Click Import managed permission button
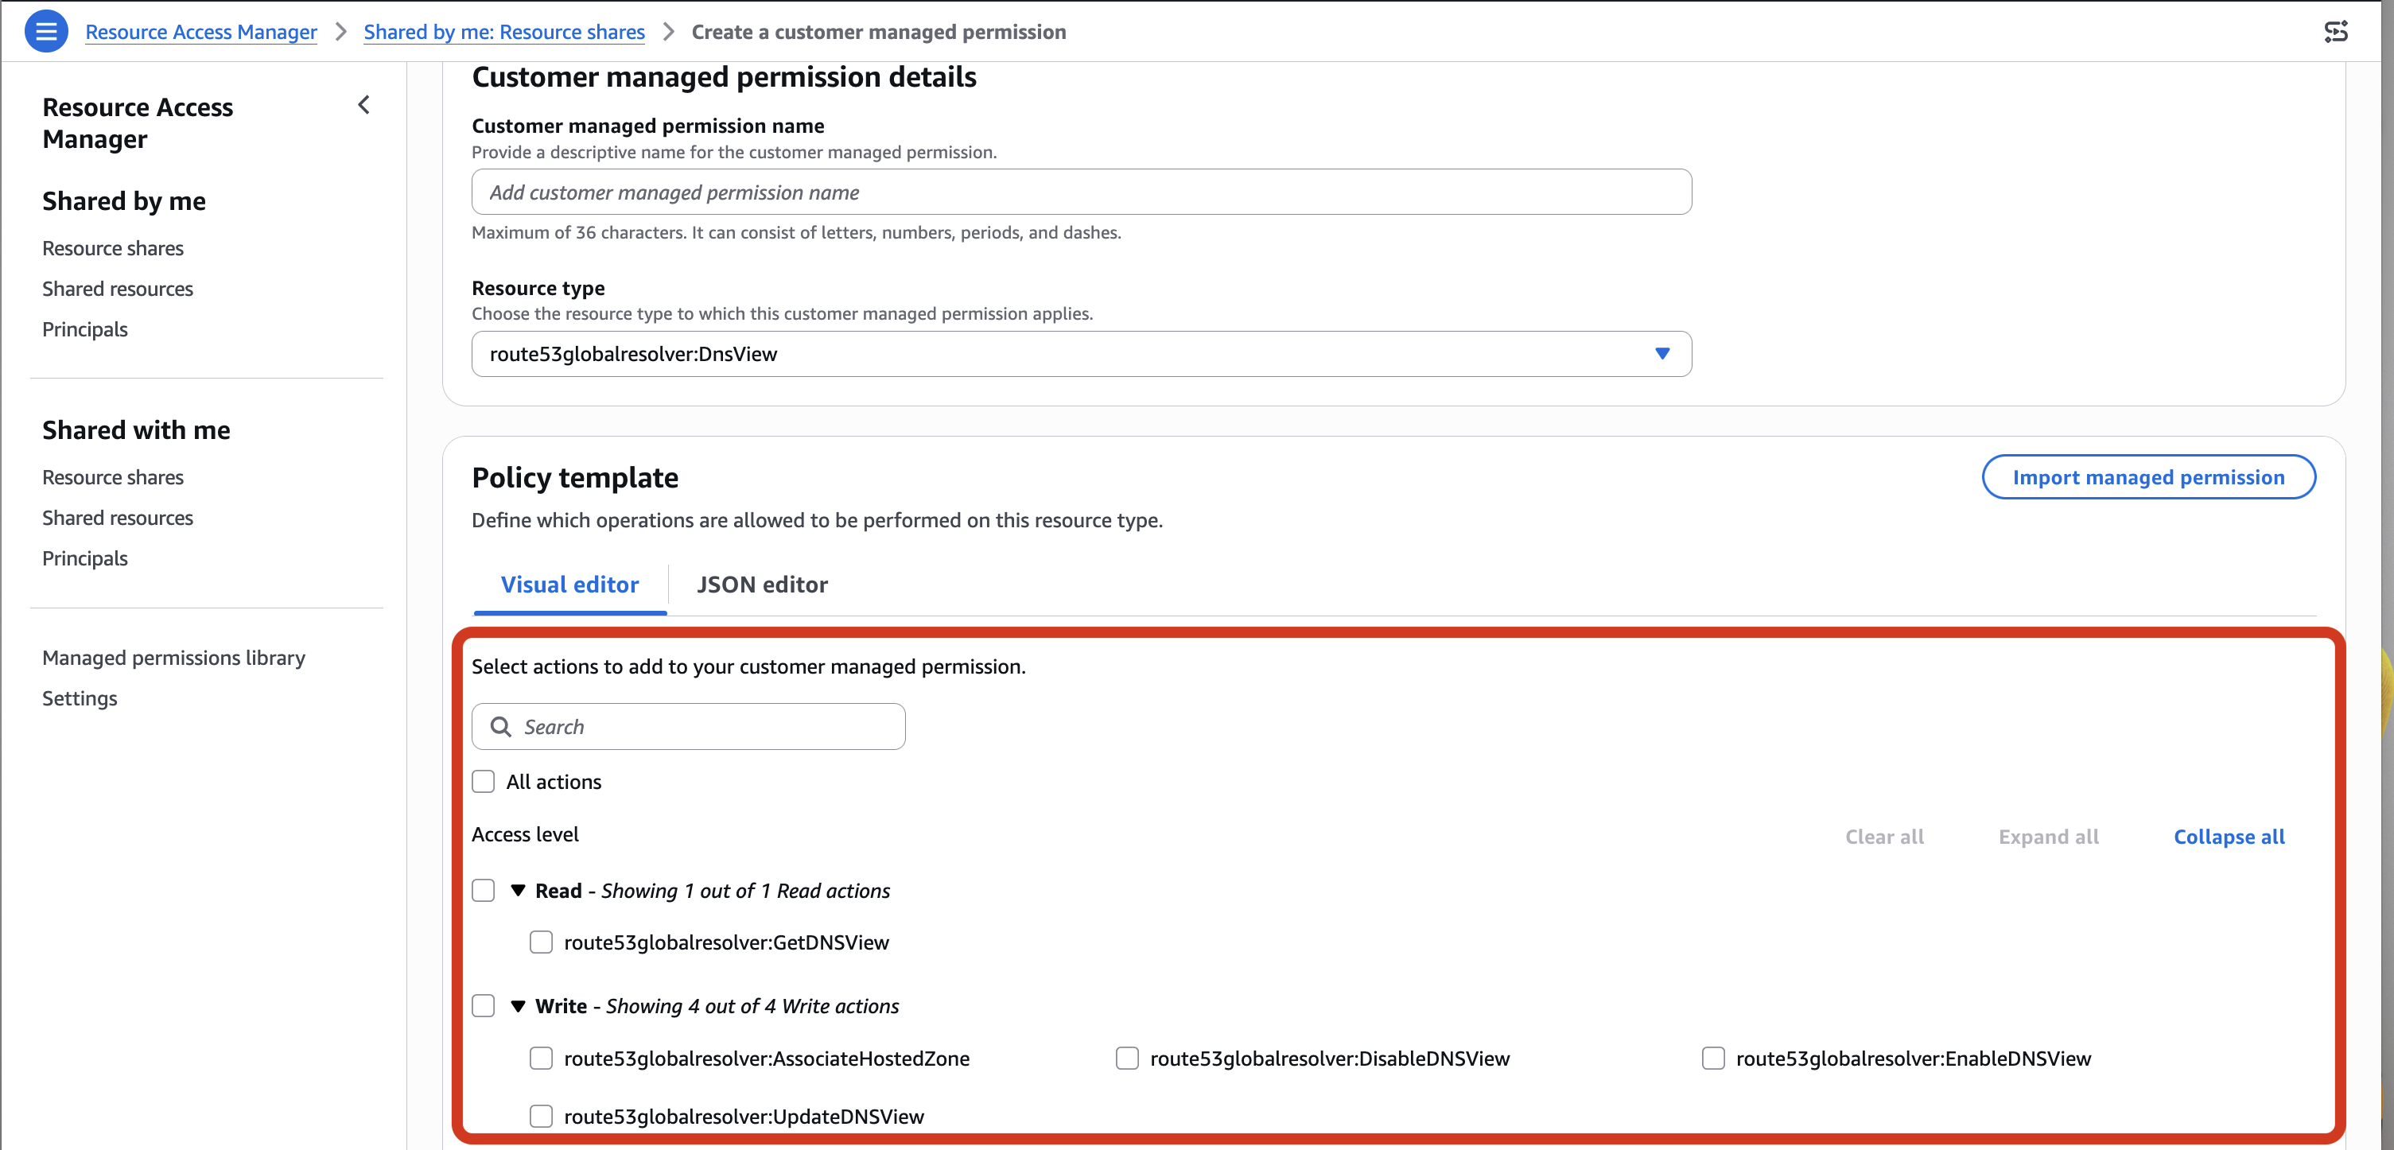The width and height of the screenshot is (2394, 1150). tap(2149, 476)
